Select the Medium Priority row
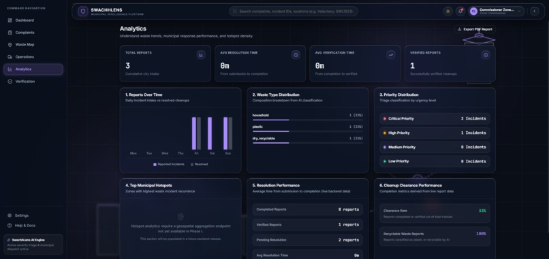 435,147
